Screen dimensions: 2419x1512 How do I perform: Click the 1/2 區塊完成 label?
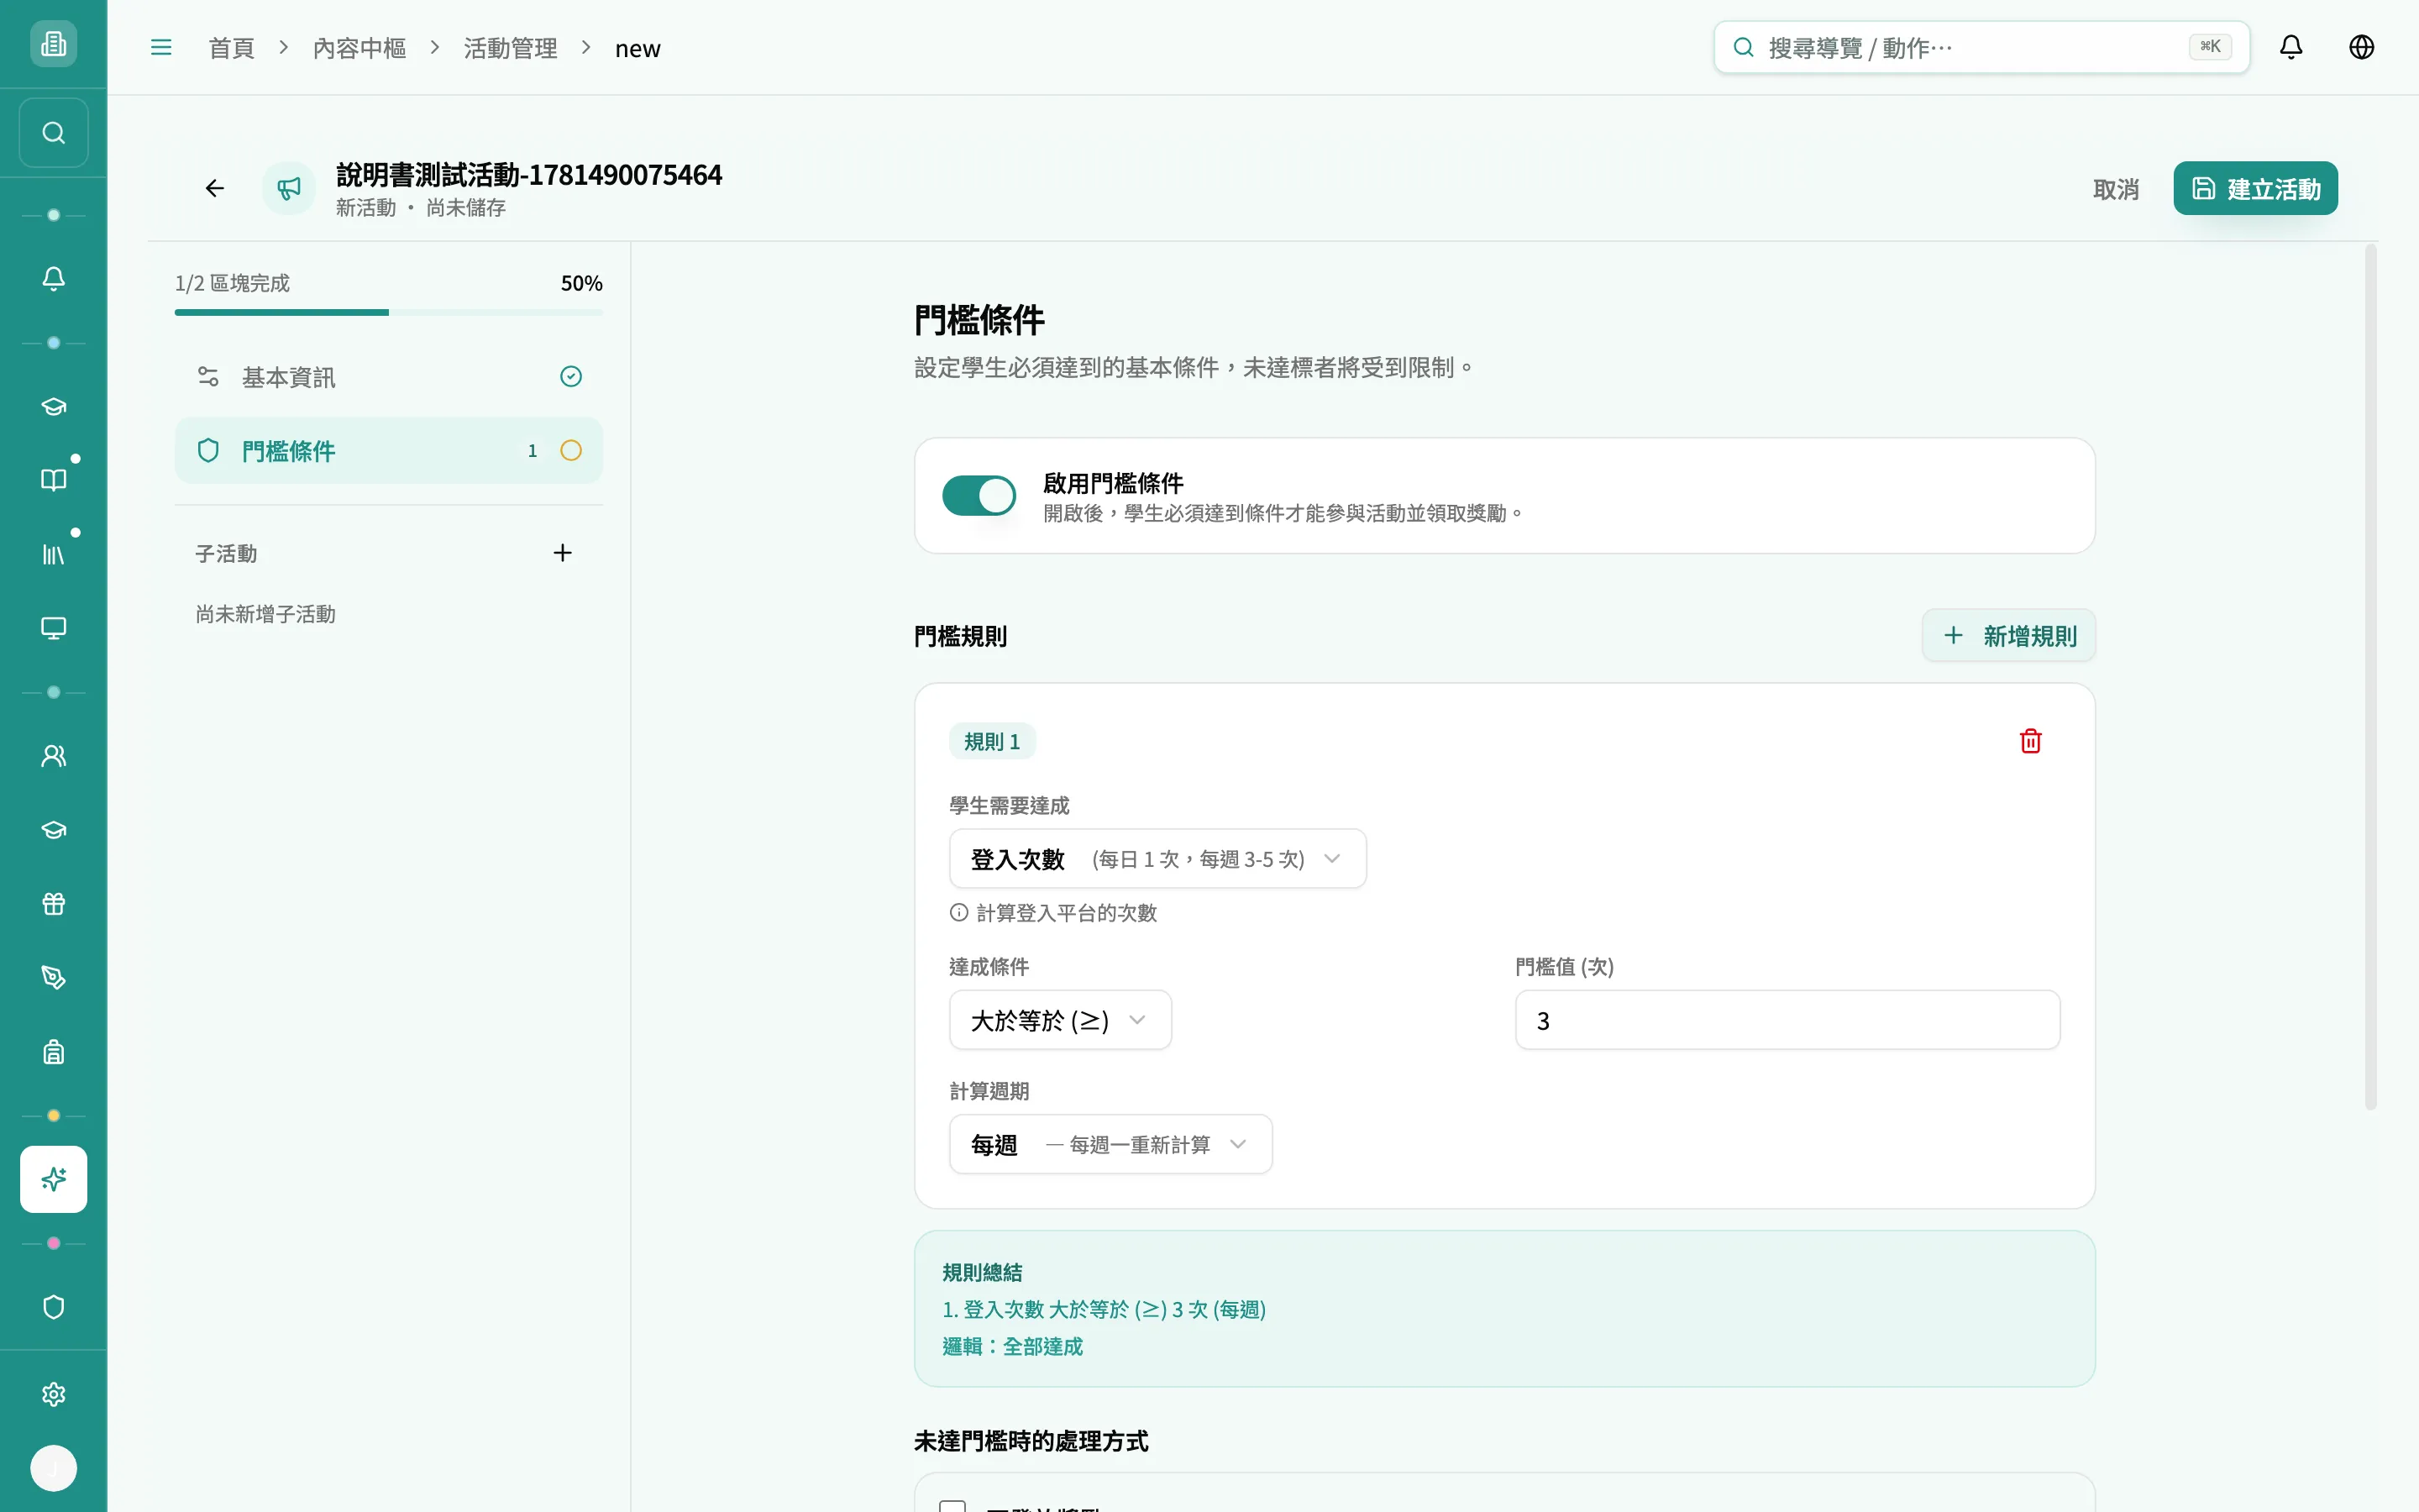pos(232,283)
